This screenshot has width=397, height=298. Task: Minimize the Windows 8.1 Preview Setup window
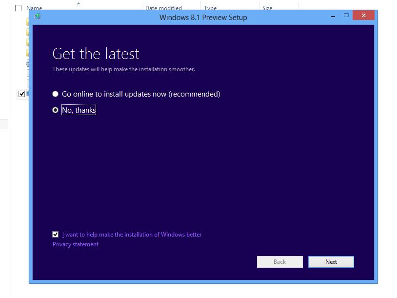pyautogui.click(x=333, y=17)
